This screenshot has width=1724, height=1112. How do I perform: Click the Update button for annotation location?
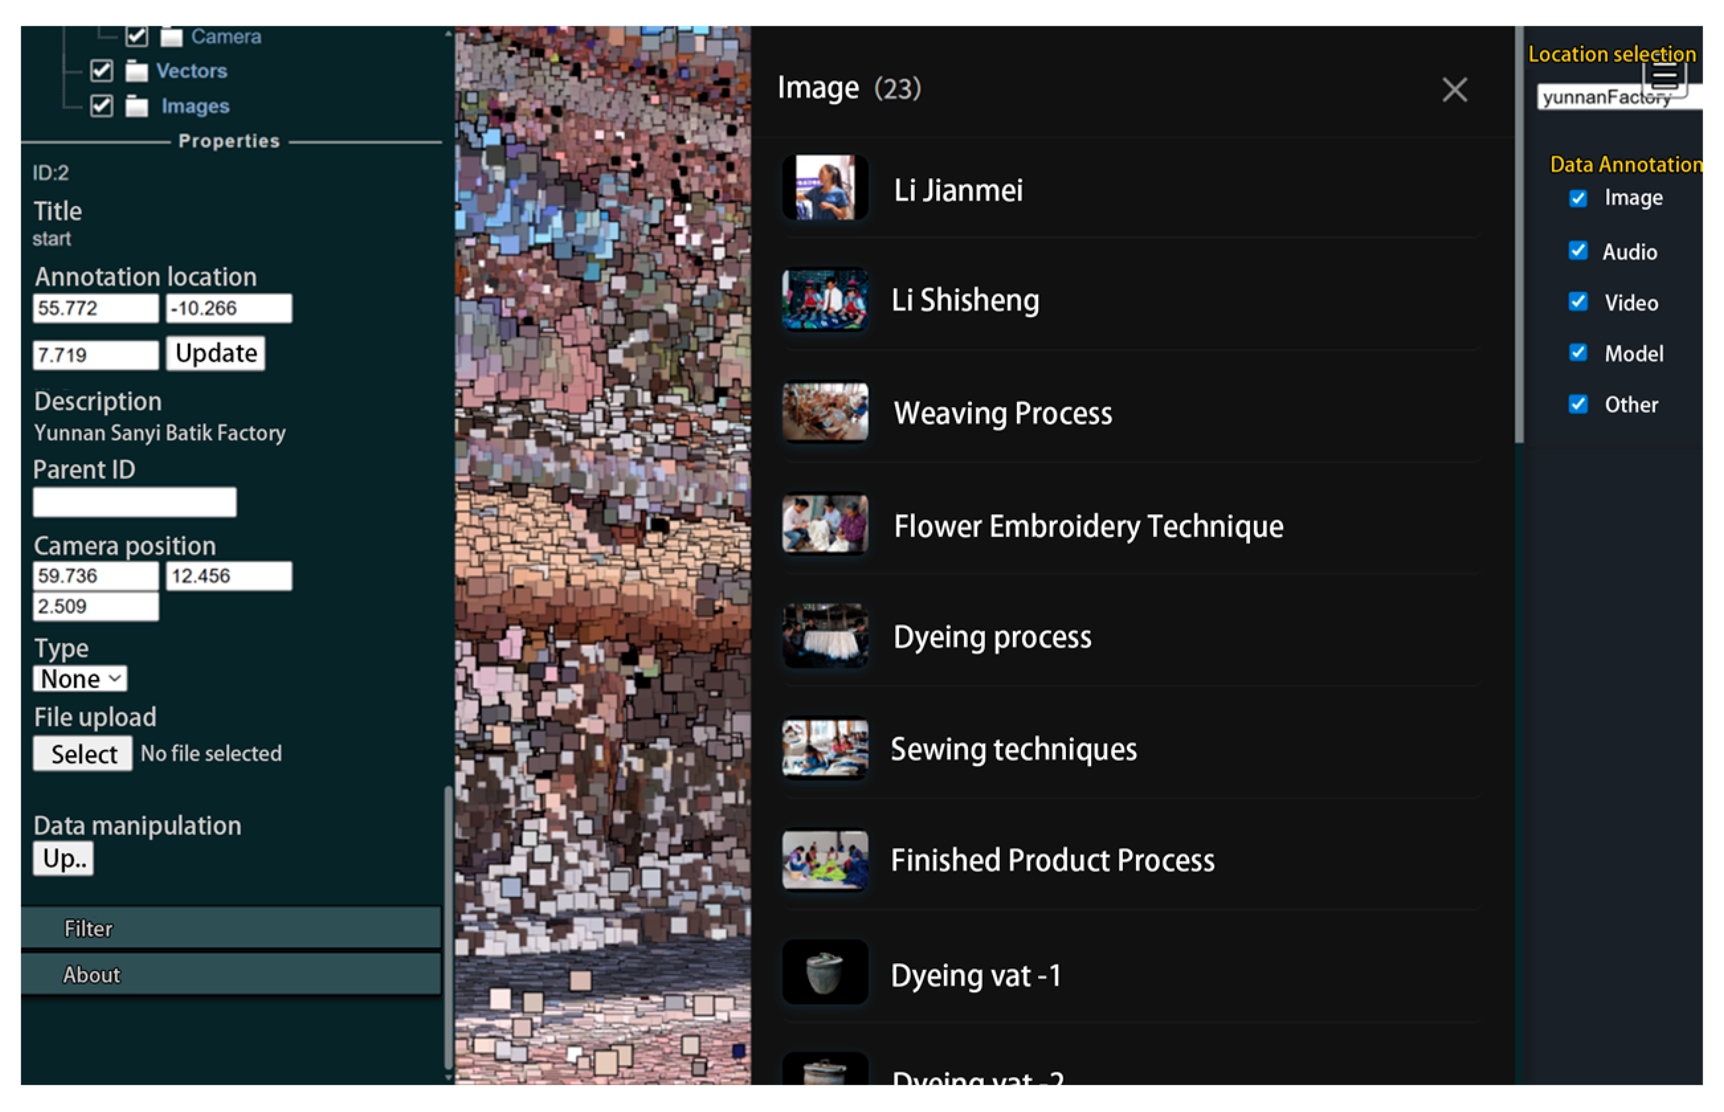(215, 353)
